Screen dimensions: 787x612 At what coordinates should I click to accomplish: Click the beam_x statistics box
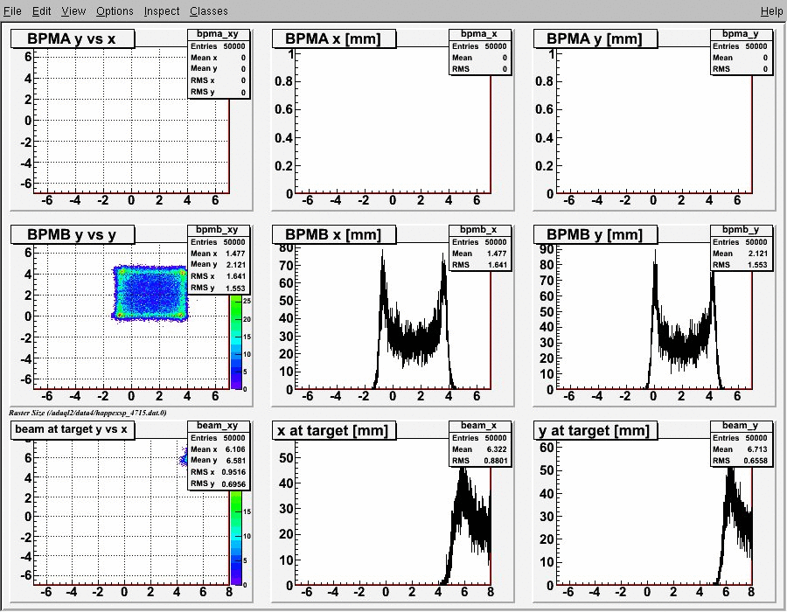point(480,444)
